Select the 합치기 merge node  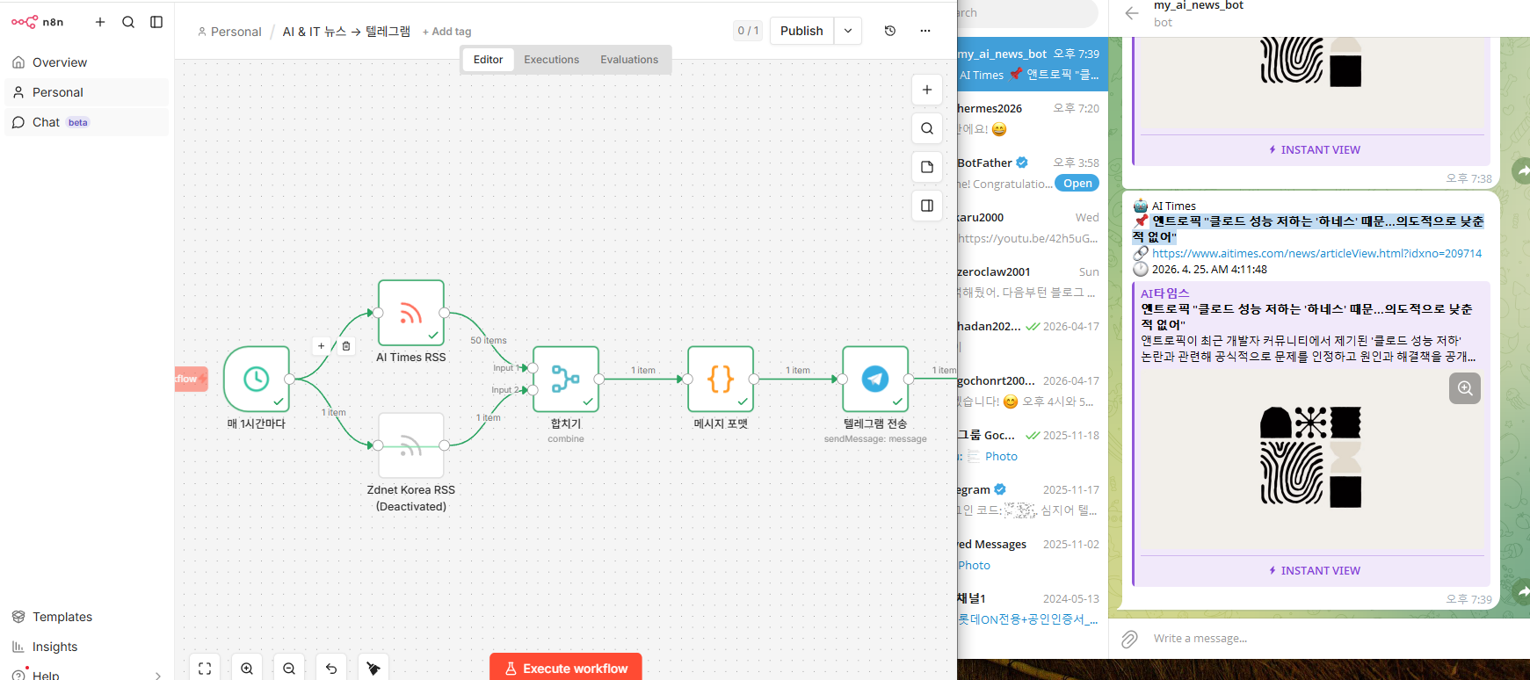(x=566, y=380)
